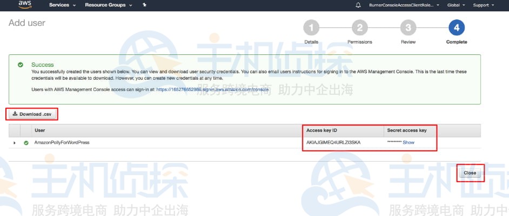Click the green status icon beside AmazonPollyForWordPress
The height and width of the screenshot is (216, 509).
click(26, 143)
